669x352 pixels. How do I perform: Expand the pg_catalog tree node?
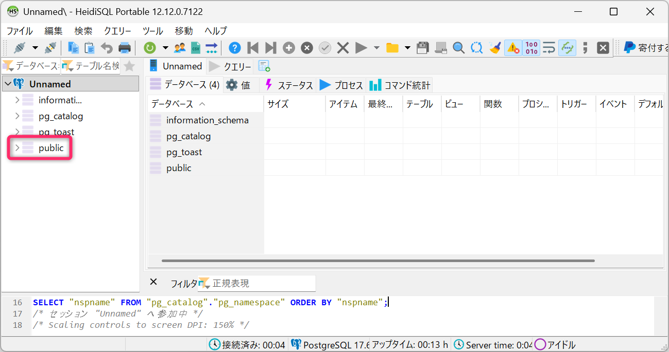[x=17, y=116]
